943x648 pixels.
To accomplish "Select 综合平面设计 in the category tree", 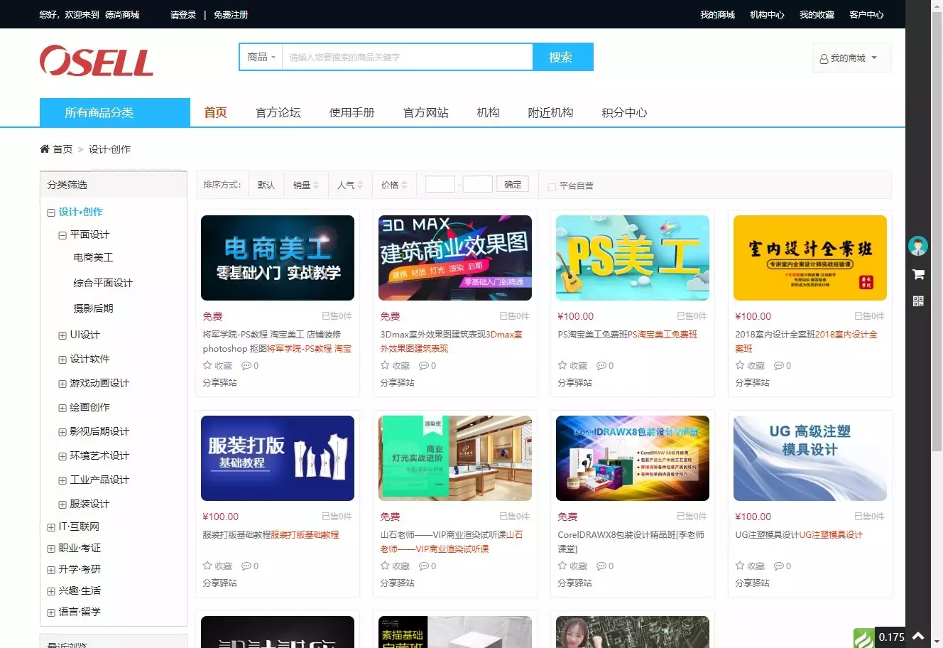I will pos(103,283).
